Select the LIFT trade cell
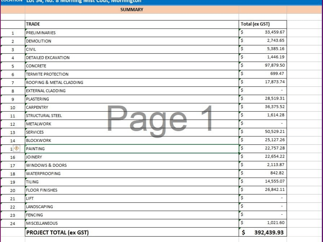Screen dimensions: 323x242 pyautogui.click(x=132, y=198)
